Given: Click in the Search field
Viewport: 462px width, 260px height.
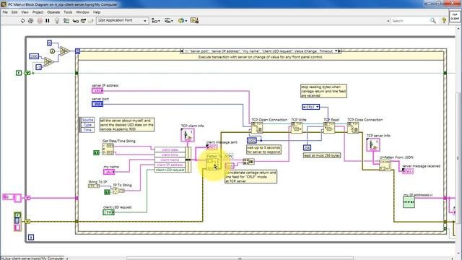Looking at the screenshot, I should point(409,21).
